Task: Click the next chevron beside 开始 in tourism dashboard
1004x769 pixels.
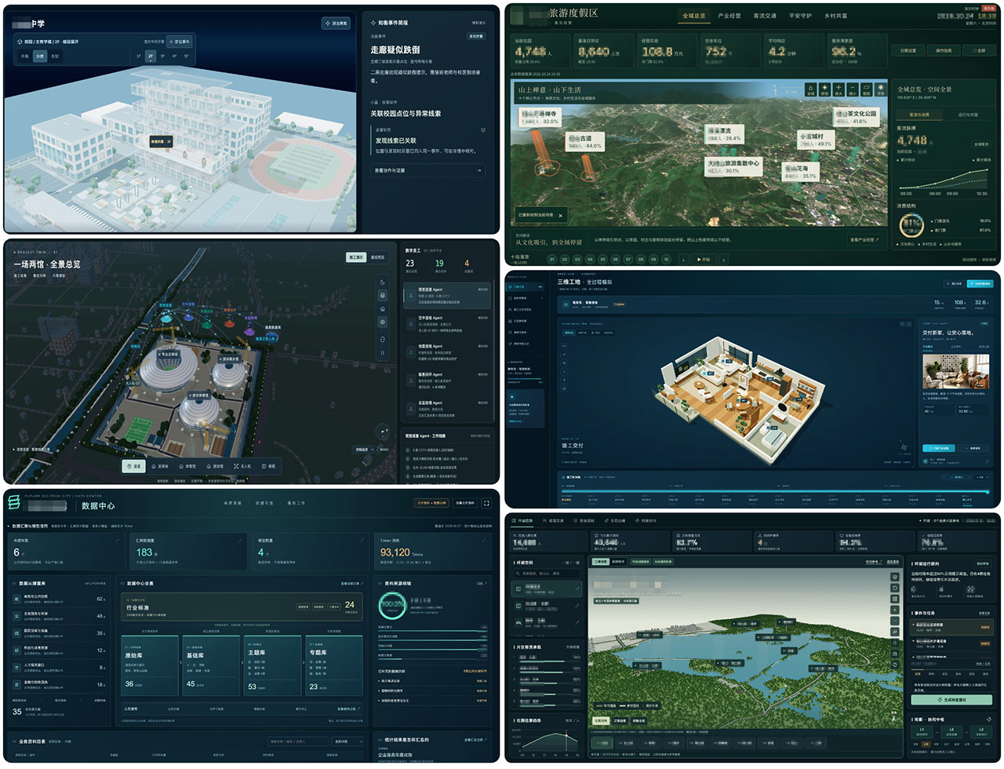Action: pyautogui.click(x=723, y=259)
